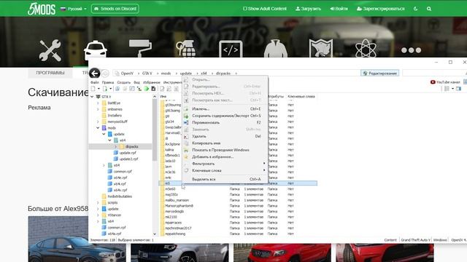Choose Выделить все in context menu
Viewport: 467px width, 262px height.
(x=225, y=179)
